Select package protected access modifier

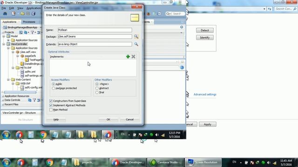tap(54, 88)
